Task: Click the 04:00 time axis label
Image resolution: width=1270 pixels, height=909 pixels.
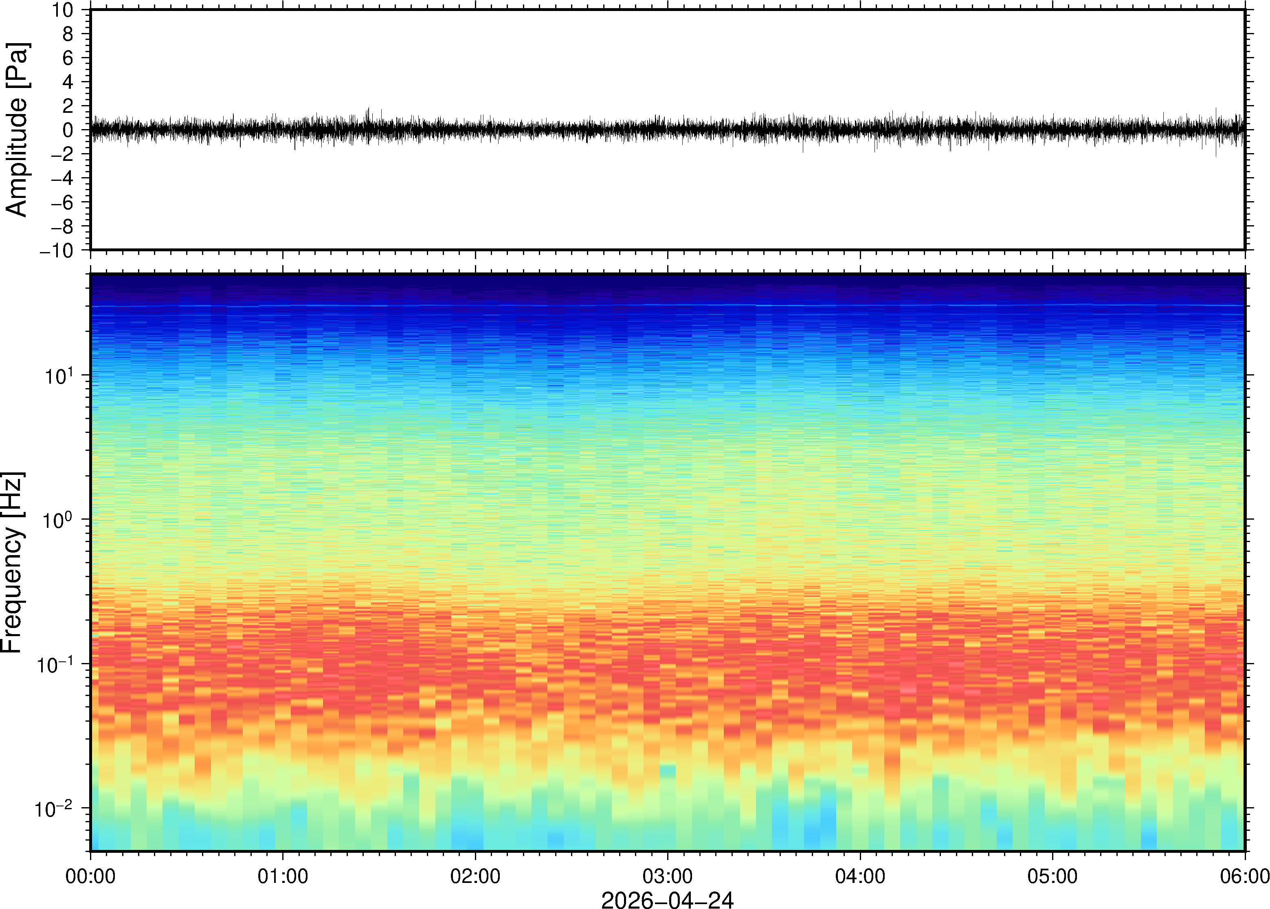Action: [x=860, y=876]
